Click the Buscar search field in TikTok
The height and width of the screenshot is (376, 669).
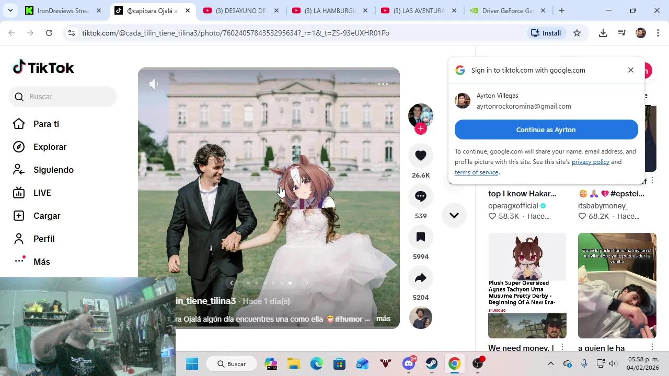(x=63, y=97)
